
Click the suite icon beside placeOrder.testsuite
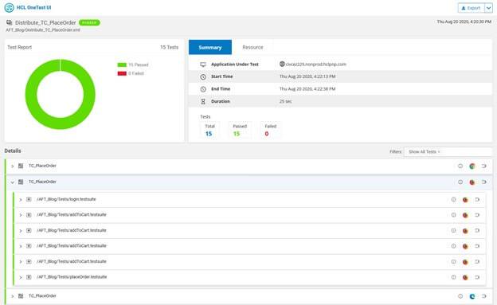[29, 277]
